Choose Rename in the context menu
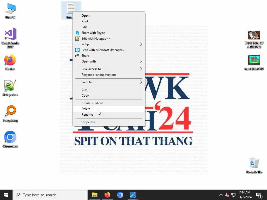 click(109, 115)
